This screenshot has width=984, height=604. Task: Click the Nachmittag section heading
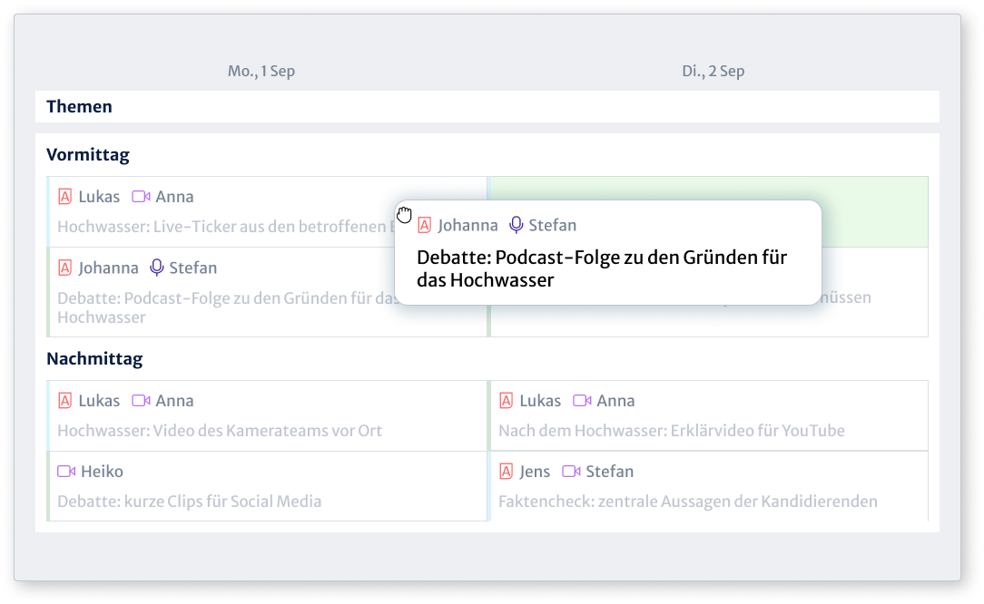94,359
